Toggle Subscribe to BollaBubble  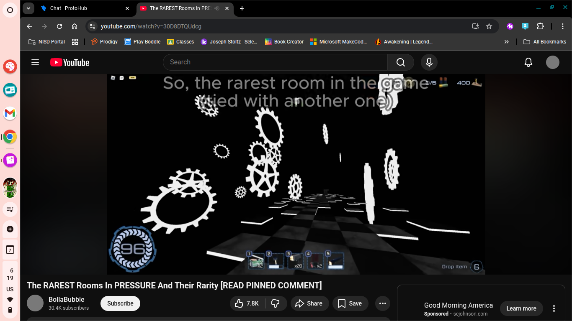click(x=120, y=303)
